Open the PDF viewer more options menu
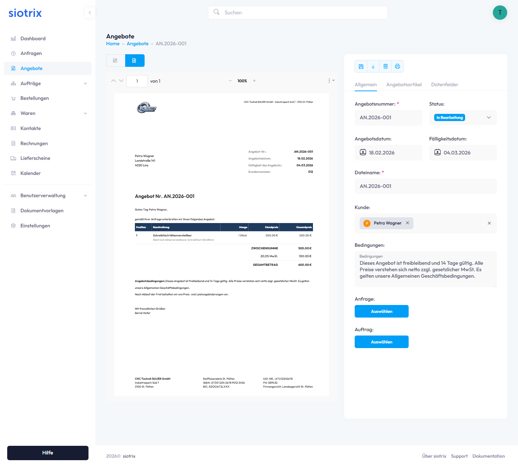The width and height of the screenshot is (518, 467). 330,81
